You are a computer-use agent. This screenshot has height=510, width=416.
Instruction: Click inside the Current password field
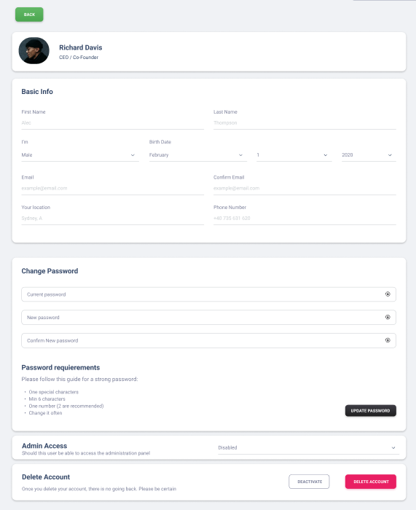click(202, 294)
